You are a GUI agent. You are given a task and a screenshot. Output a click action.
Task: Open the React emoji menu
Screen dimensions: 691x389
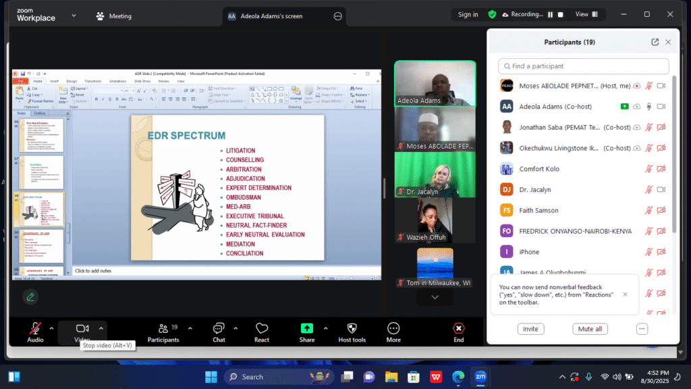(262, 329)
